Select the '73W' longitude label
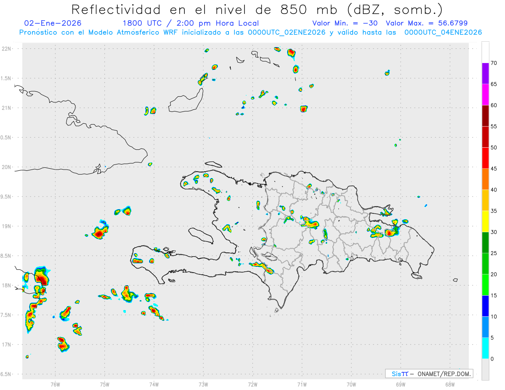 point(203,385)
